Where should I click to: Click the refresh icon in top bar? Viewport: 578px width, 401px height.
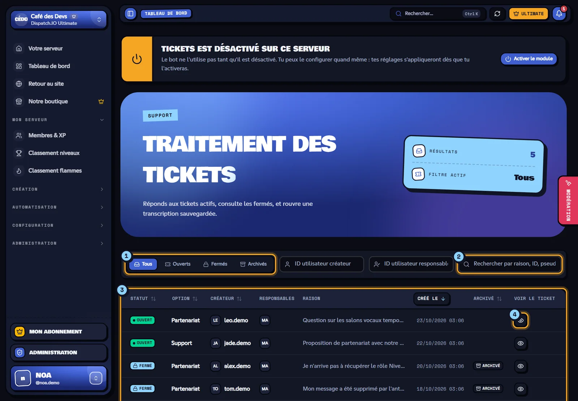(497, 14)
